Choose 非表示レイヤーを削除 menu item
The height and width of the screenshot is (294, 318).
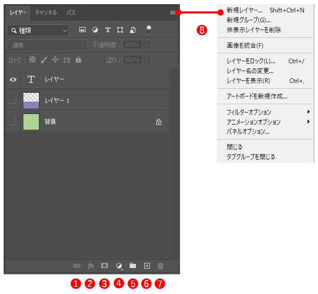265,30
